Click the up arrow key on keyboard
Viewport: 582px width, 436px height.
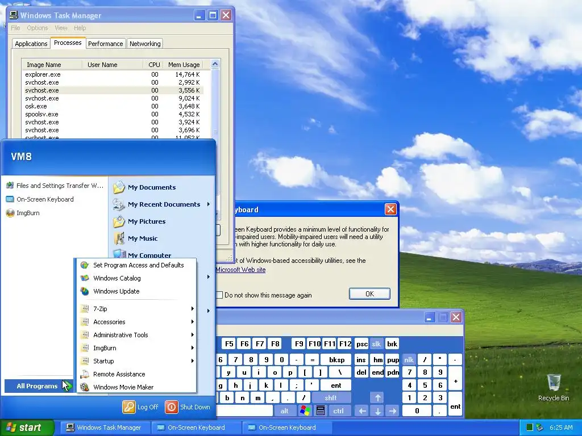pyautogui.click(x=378, y=398)
